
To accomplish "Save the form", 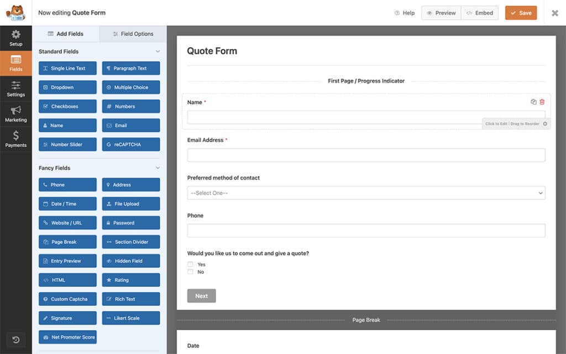I will (521, 13).
